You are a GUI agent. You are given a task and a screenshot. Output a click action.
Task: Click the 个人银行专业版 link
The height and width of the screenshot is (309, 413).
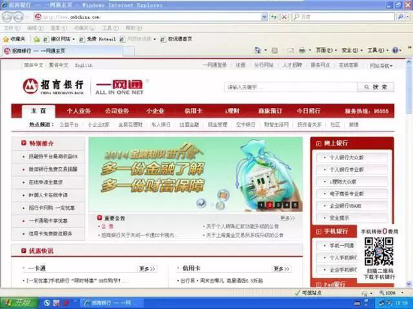pyautogui.click(x=352, y=169)
